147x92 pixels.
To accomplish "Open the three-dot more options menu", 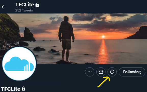I will point(90,72).
